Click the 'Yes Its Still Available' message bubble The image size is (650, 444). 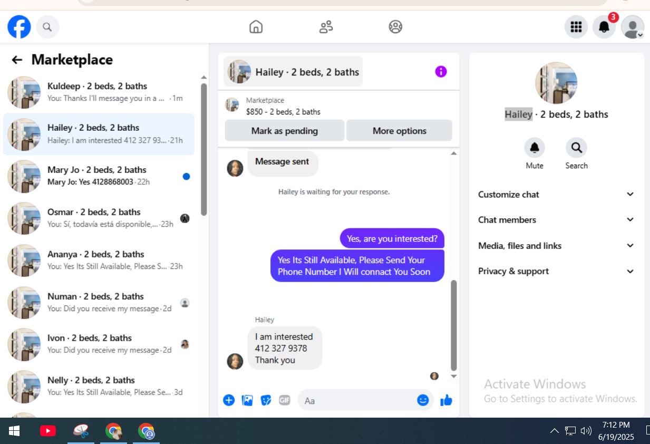357,266
